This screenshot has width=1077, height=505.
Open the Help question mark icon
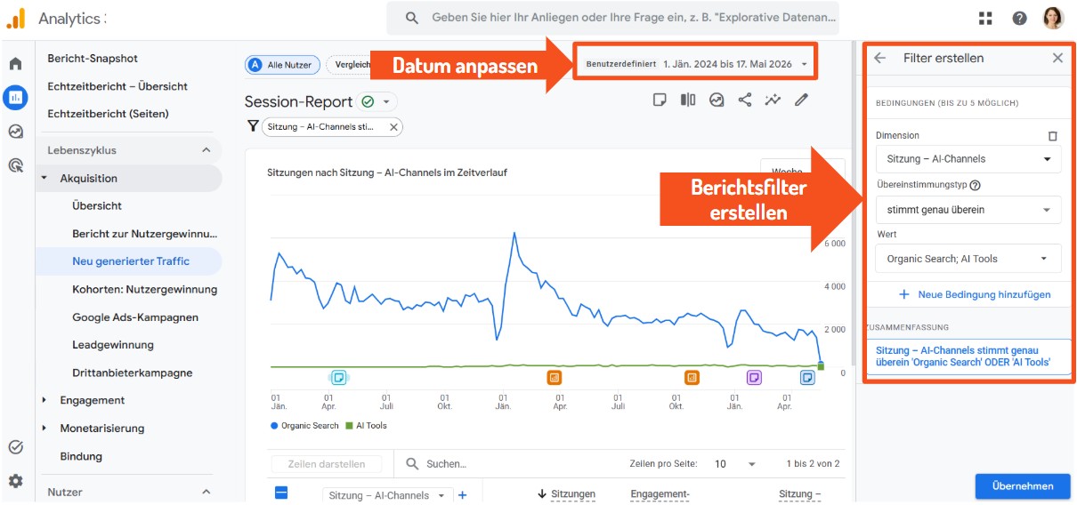1019,18
